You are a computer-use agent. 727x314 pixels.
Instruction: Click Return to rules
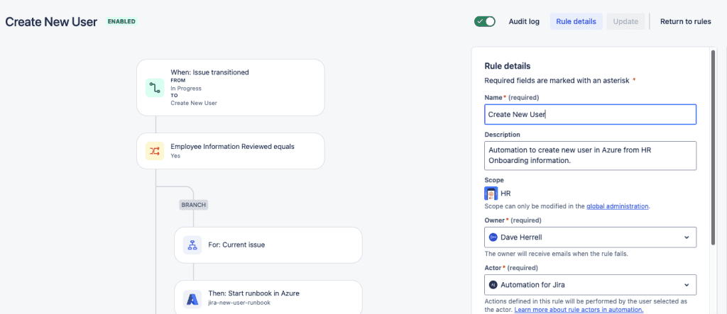pos(685,21)
